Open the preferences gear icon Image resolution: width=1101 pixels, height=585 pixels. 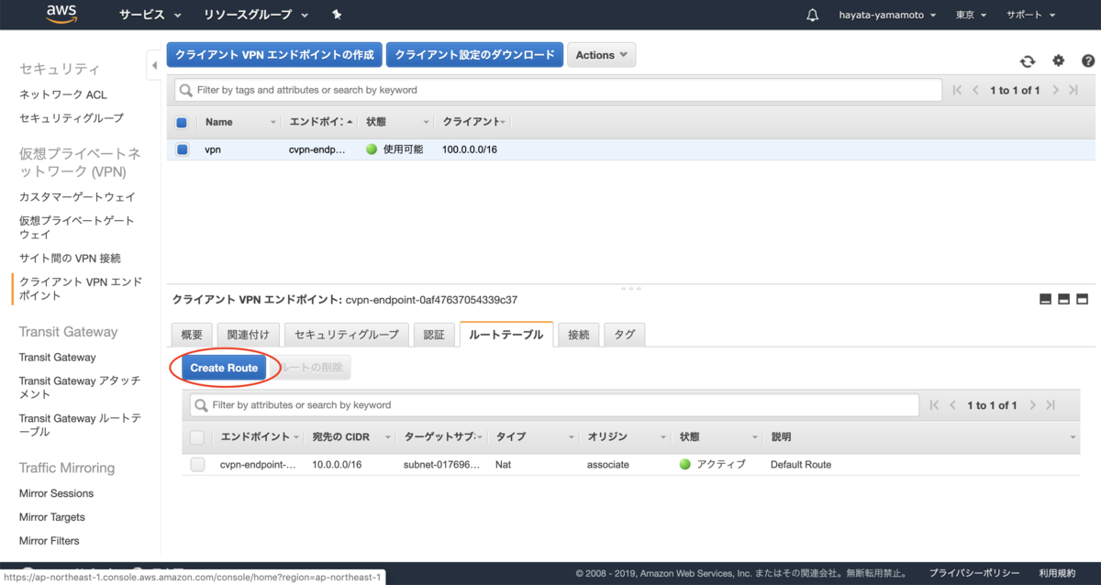[x=1058, y=61]
